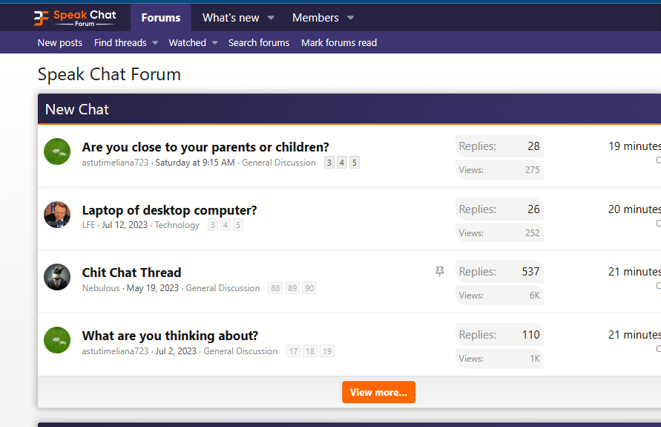Open astutimeliana723 avatar on parents thread

coord(57,151)
